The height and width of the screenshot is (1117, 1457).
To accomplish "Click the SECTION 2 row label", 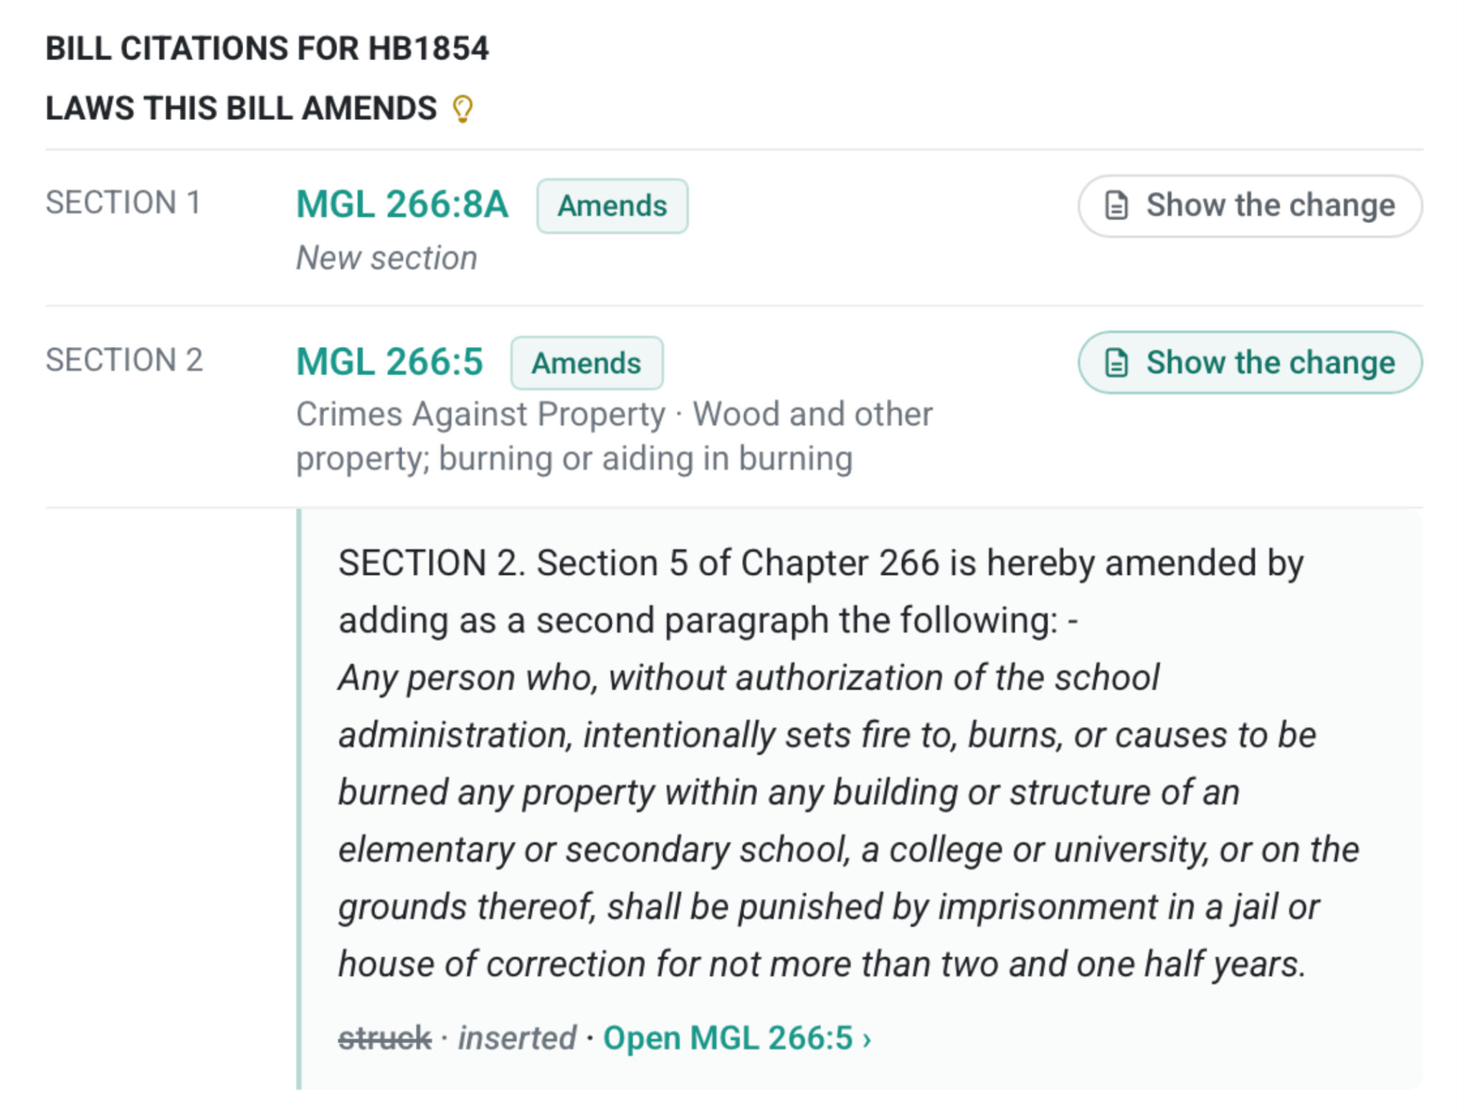I will click(x=124, y=360).
